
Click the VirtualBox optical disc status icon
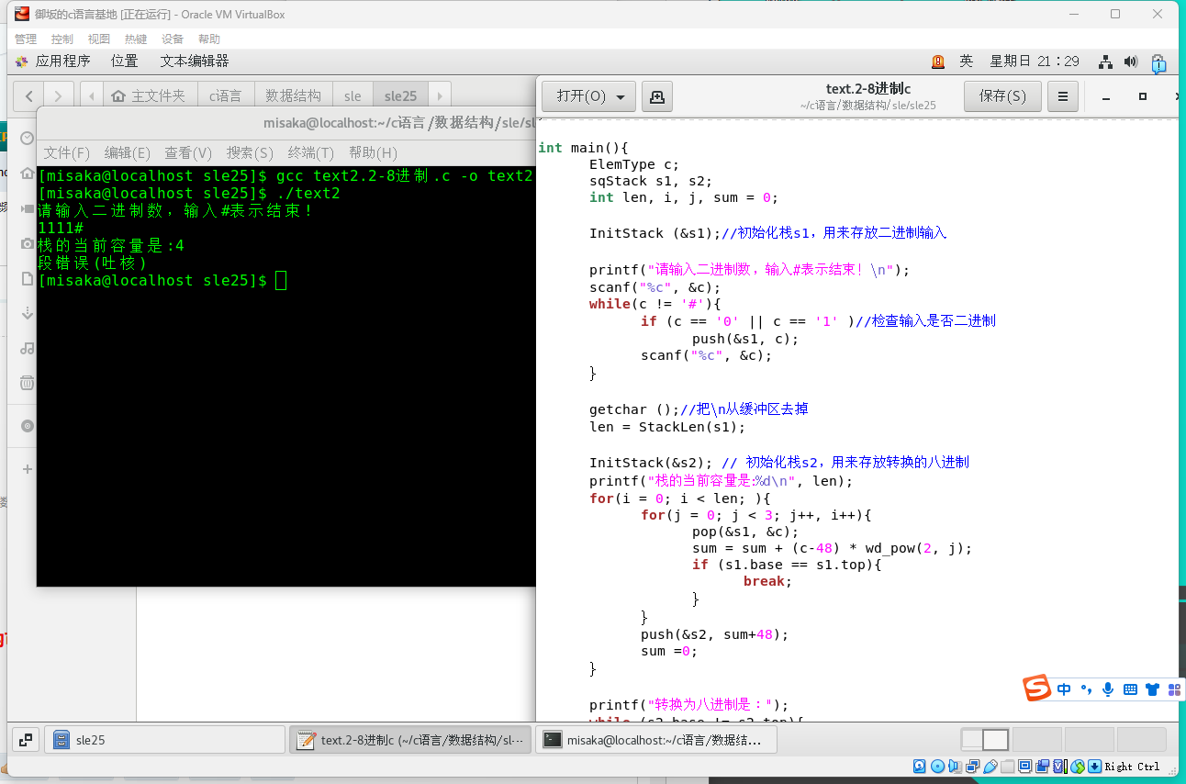tap(937, 766)
